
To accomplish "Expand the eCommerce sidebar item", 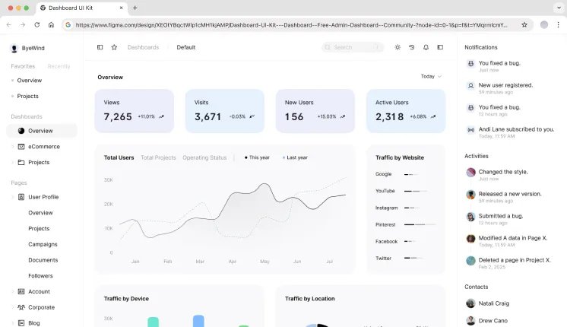I will [x=13, y=147].
